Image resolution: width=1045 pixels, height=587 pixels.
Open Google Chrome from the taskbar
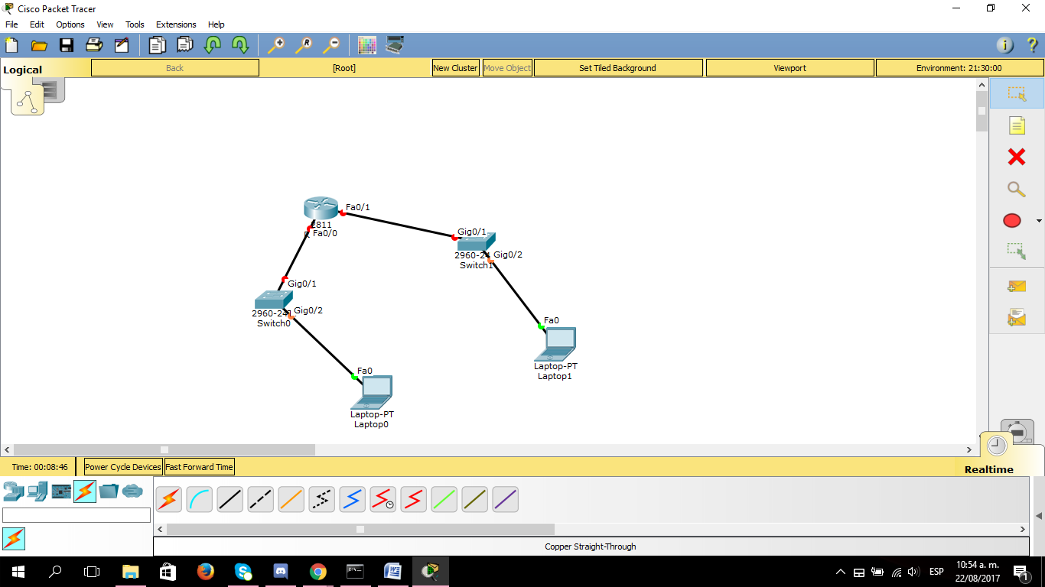click(317, 571)
